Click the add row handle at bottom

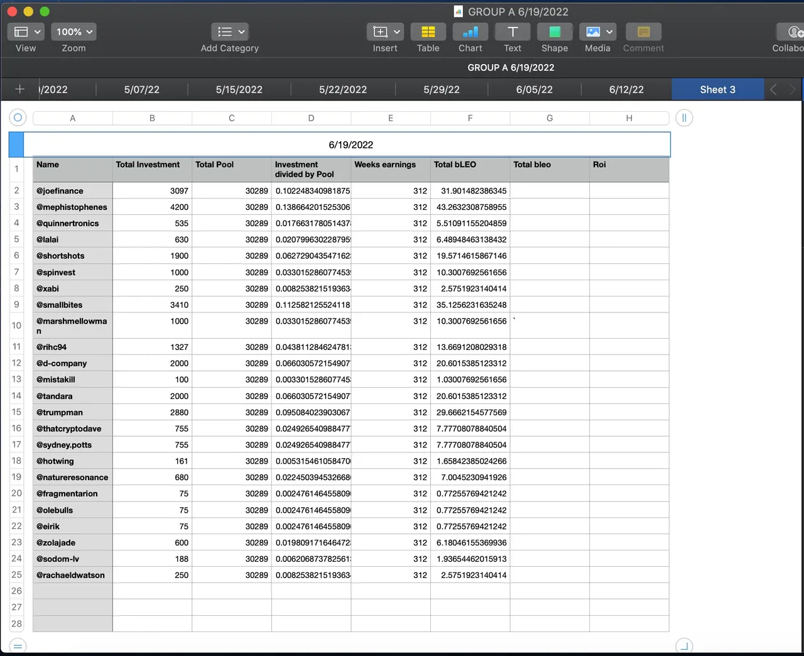[x=18, y=645]
